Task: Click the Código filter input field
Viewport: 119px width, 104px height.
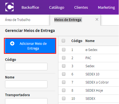Action: [x=26, y=66]
